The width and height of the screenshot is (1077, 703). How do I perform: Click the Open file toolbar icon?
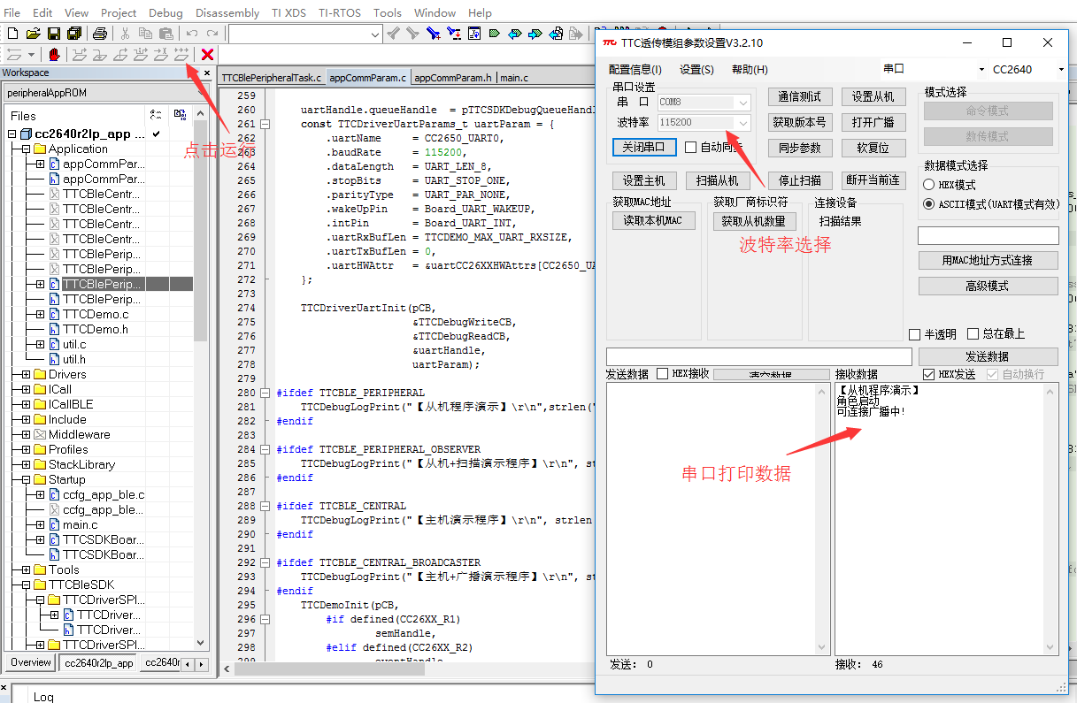34,34
